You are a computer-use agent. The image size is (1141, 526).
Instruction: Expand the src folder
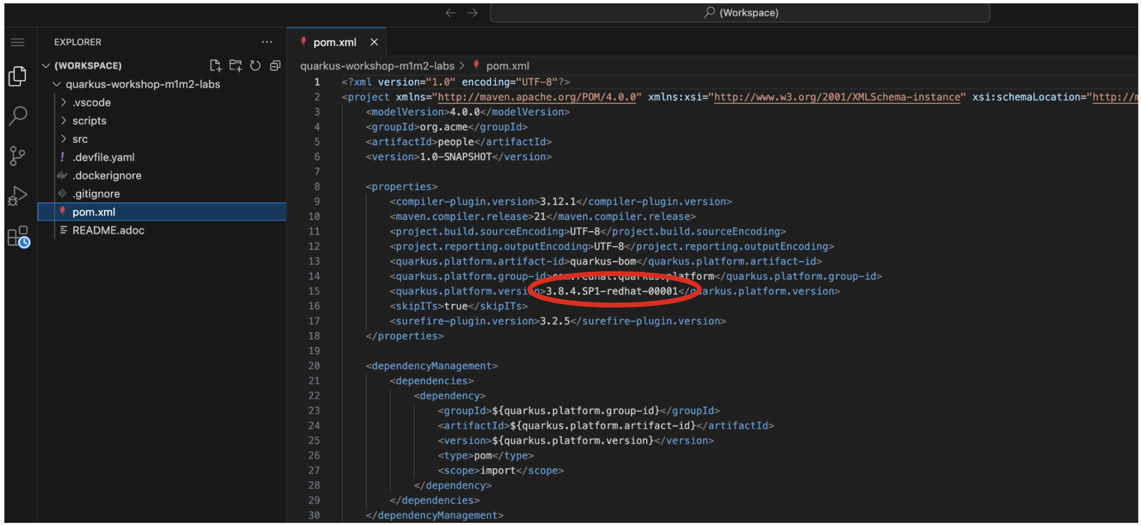[162, 139]
